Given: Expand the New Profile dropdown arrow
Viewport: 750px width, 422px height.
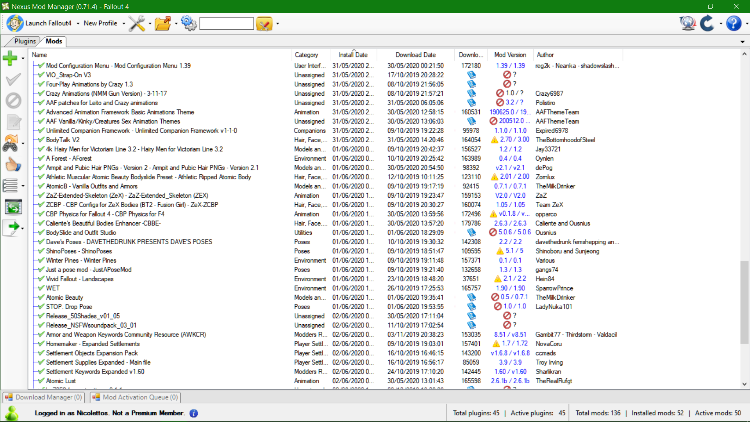Looking at the screenshot, I should (124, 24).
